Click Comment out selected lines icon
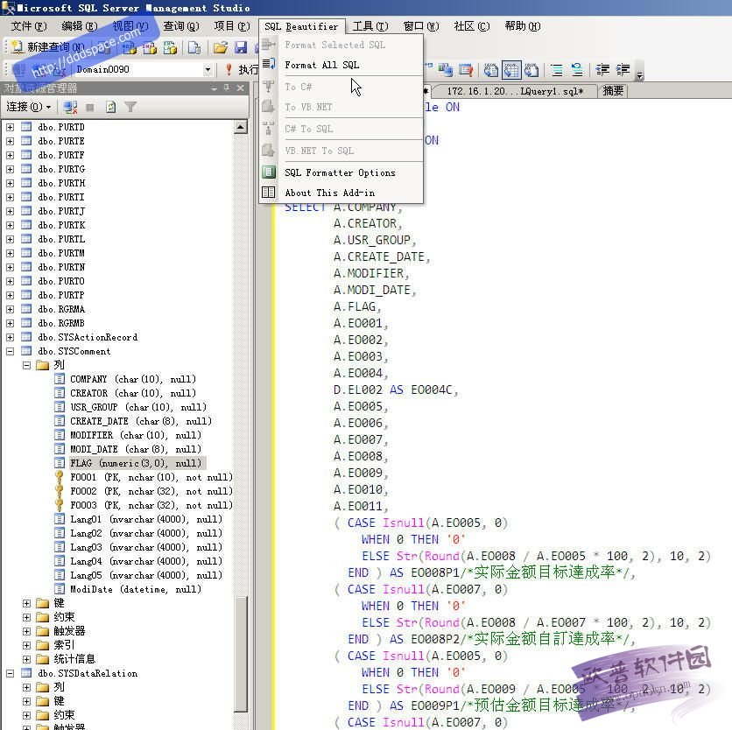Screen dimensions: 732x730 point(557,70)
